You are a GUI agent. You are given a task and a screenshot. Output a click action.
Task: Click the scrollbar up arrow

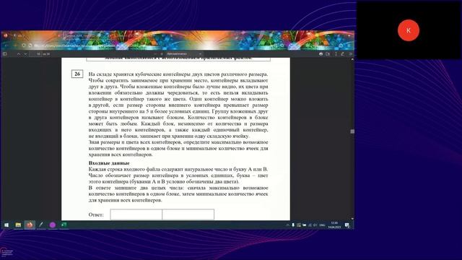[x=352, y=59]
